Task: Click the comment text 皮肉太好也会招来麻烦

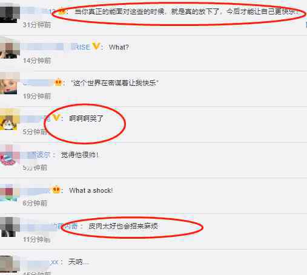Action: click(123, 226)
